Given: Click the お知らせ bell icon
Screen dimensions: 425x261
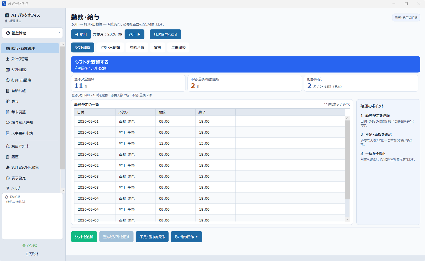Looking at the screenshot, I should click(7, 197).
